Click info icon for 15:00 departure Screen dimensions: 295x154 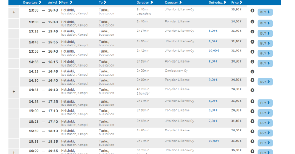point(252,111)
